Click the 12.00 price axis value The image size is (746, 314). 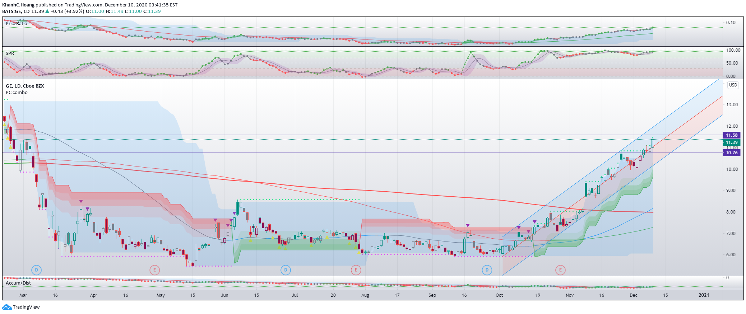tap(732, 126)
